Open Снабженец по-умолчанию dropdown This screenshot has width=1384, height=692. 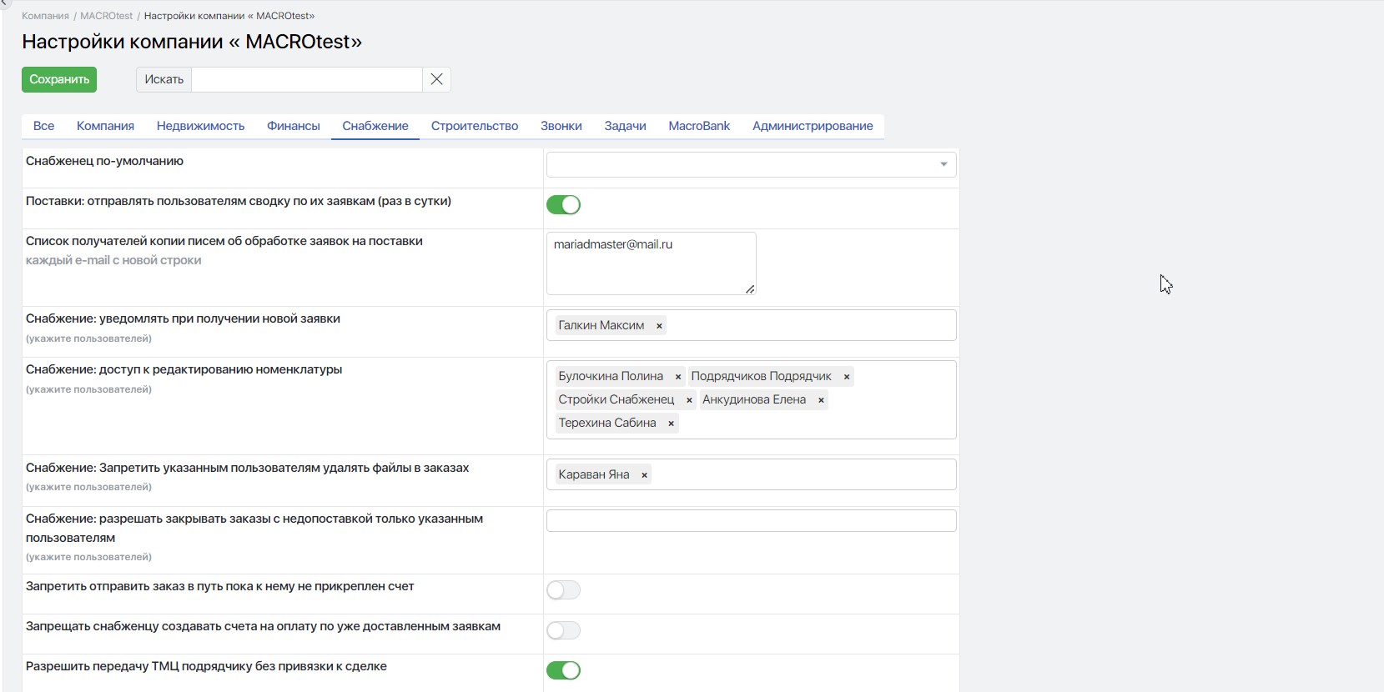(x=751, y=164)
